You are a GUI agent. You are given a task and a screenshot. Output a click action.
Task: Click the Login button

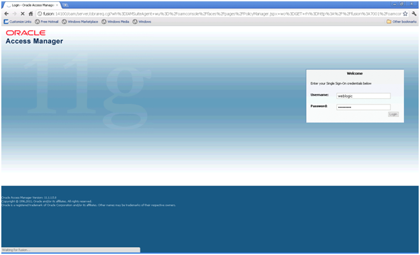coord(393,114)
